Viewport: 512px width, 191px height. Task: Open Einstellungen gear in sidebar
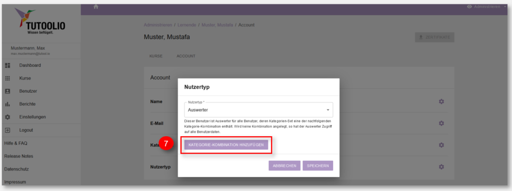click(8, 117)
